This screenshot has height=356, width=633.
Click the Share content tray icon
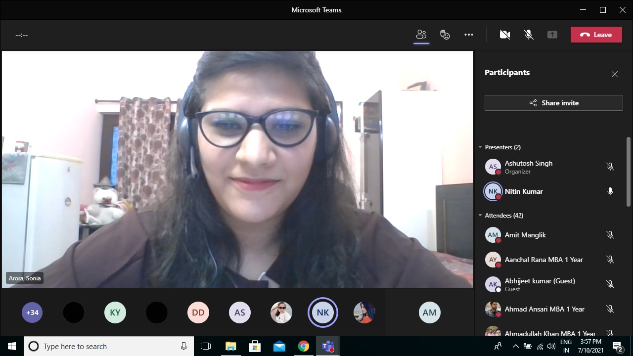(552, 35)
